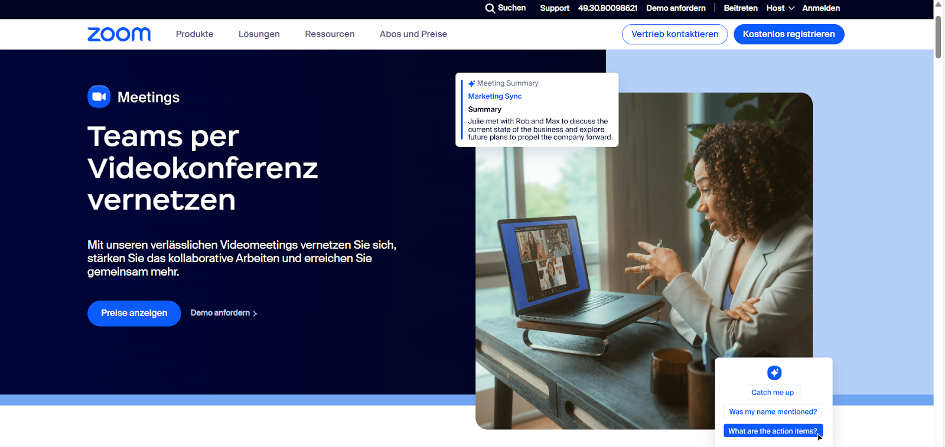
Task: Open the Support link
Action: (x=555, y=8)
